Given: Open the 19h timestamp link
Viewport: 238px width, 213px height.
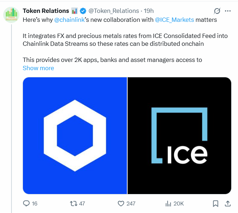Looking at the screenshot, I should pos(149,11).
